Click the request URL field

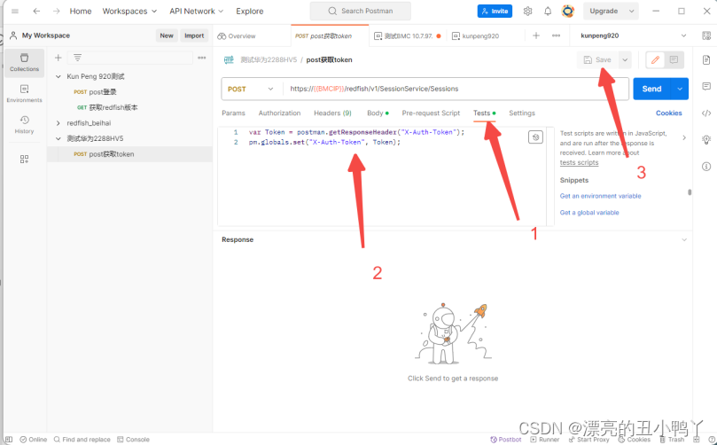click(x=456, y=89)
